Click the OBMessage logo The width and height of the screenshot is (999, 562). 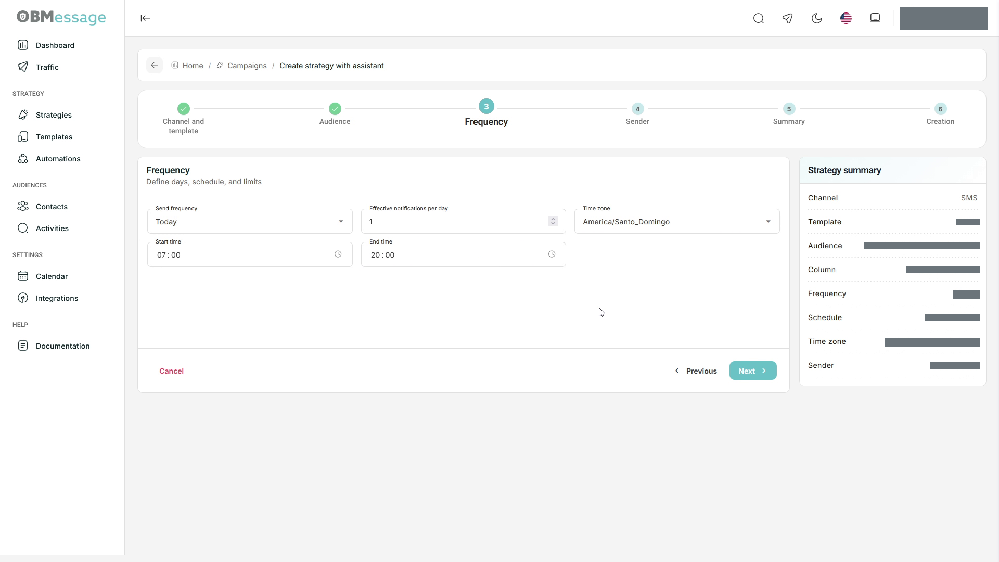click(61, 18)
